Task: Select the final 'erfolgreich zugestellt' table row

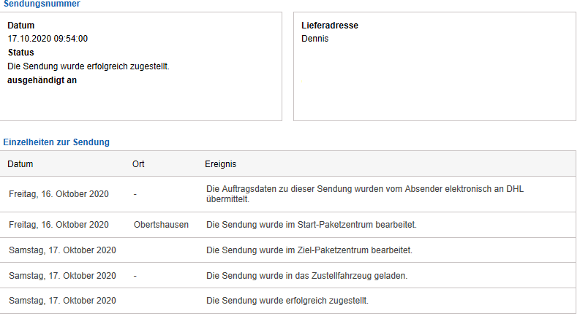Action: (x=287, y=301)
